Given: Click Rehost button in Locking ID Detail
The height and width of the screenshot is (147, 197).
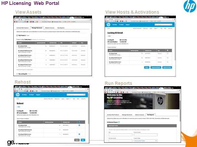Looking at the screenshot, I should pyautogui.click(x=147, y=67).
